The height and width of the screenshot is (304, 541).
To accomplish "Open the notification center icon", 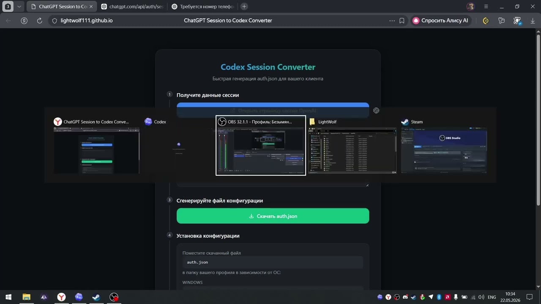I will tap(529, 297).
